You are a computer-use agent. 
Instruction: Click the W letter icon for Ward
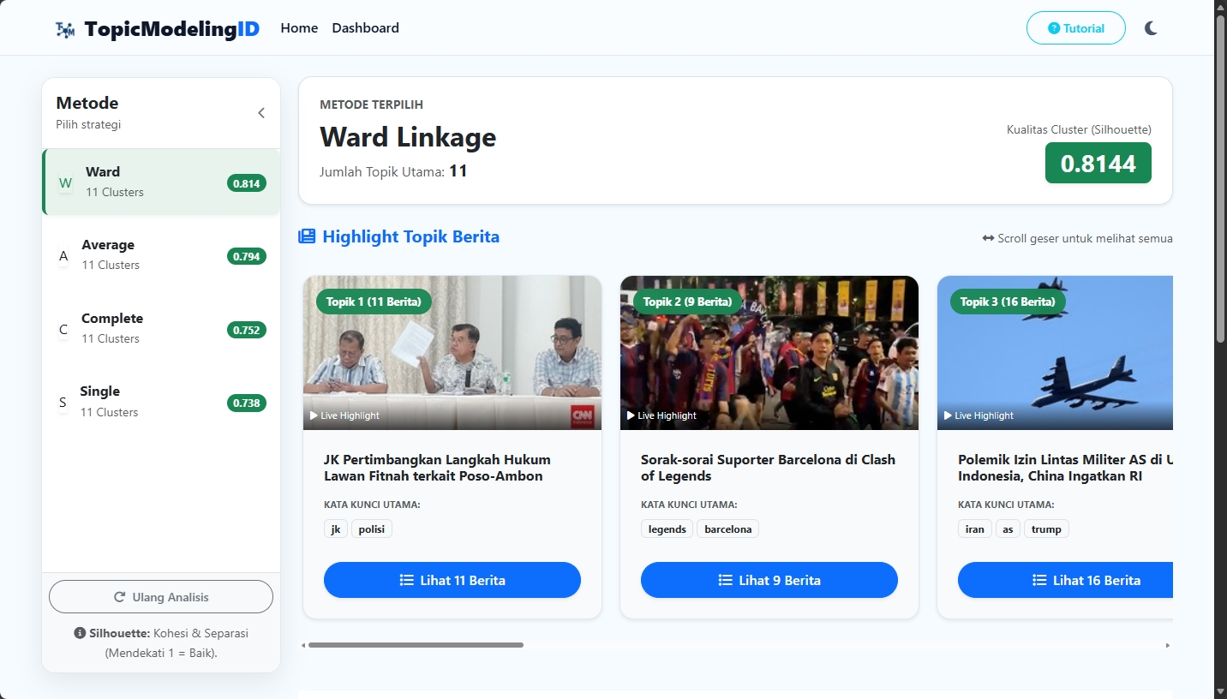tap(65, 182)
